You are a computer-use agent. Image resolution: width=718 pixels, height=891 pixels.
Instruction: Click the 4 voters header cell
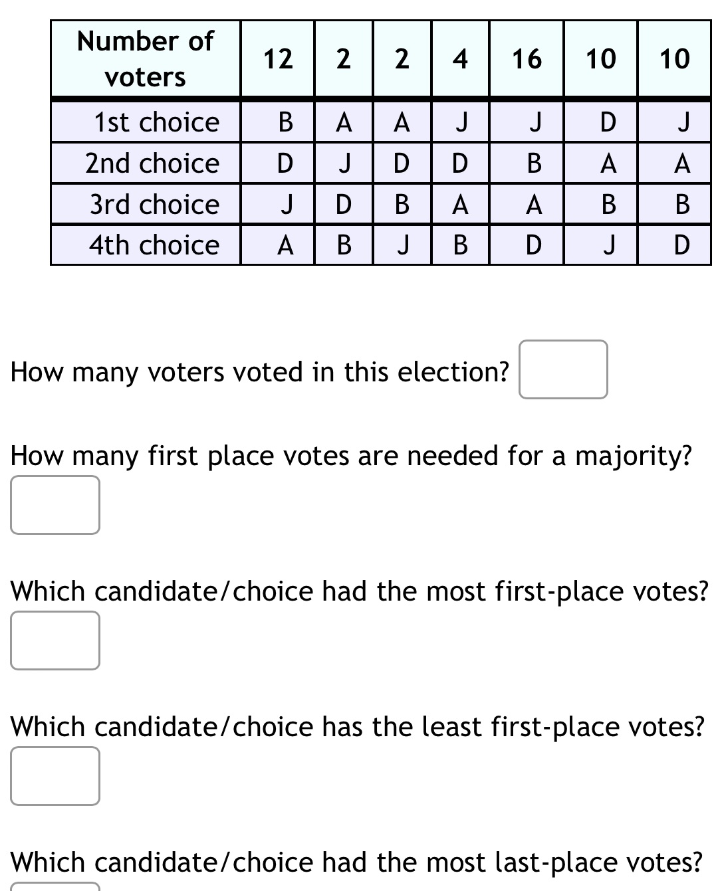point(459,58)
